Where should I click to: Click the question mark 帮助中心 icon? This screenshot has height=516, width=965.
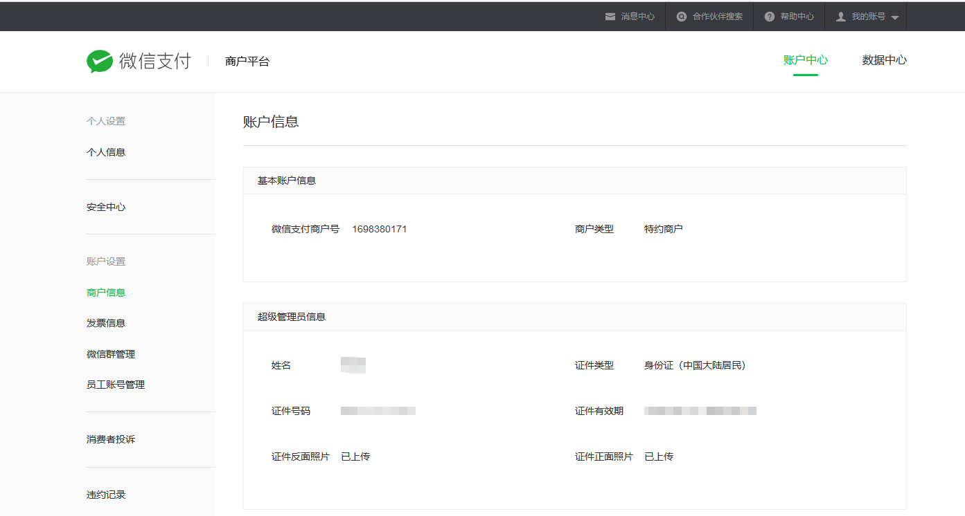[770, 17]
